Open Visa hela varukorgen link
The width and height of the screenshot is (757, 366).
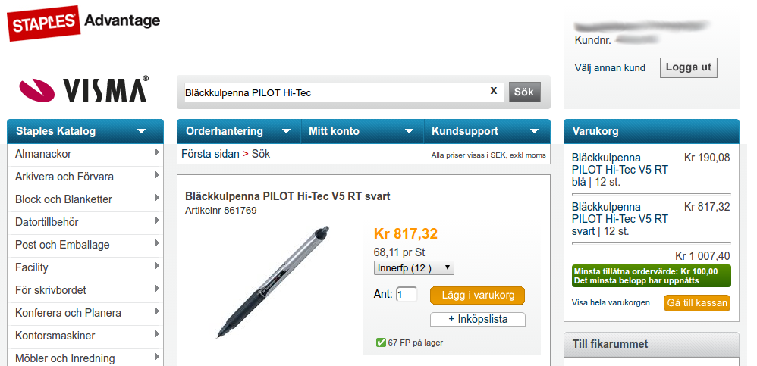click(x=611, y=303)
